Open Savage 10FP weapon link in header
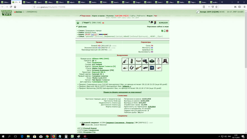Viewport: 247px width, 139px height. coord(209,12)
